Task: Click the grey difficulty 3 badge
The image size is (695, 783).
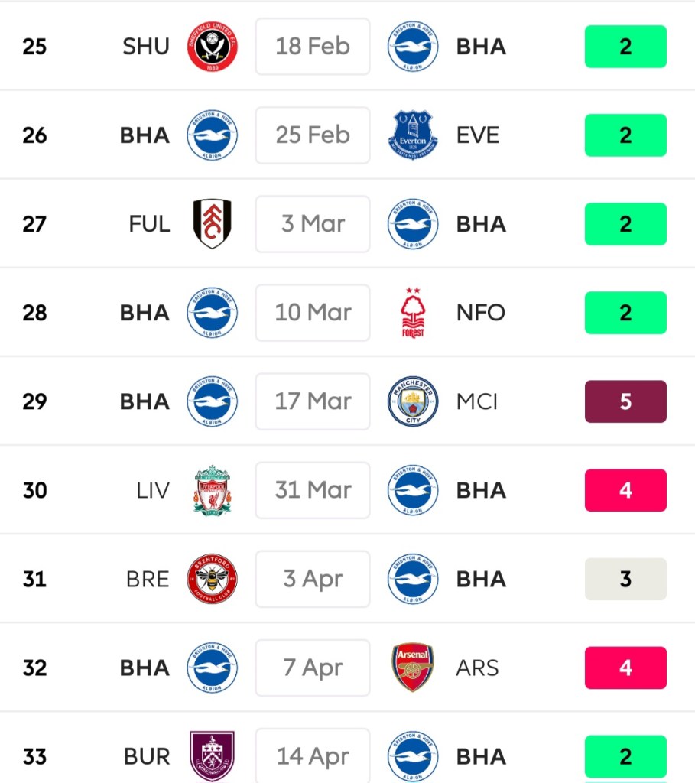Action: pos(625,579)
